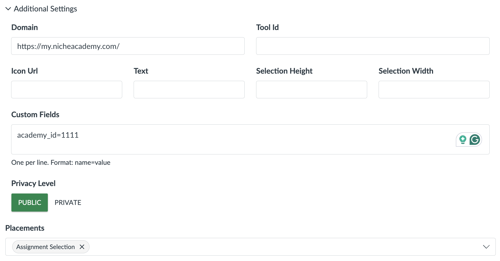Remove the Assignment Selection placement via its X icon
This screenshot has height=261, width=500.
pyautogui.click(x=83, y=247)
